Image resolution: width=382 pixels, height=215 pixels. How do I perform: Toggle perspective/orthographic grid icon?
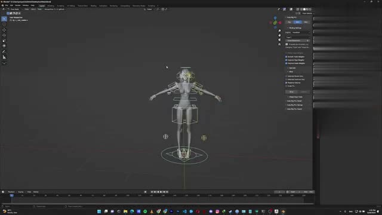(279, 44)
